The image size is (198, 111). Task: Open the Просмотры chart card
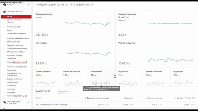point(74,53)
